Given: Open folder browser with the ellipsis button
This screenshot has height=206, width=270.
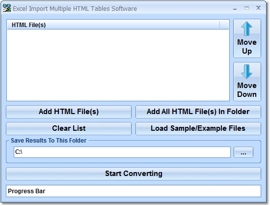Looking at the screenshot, I should point(243,152).
